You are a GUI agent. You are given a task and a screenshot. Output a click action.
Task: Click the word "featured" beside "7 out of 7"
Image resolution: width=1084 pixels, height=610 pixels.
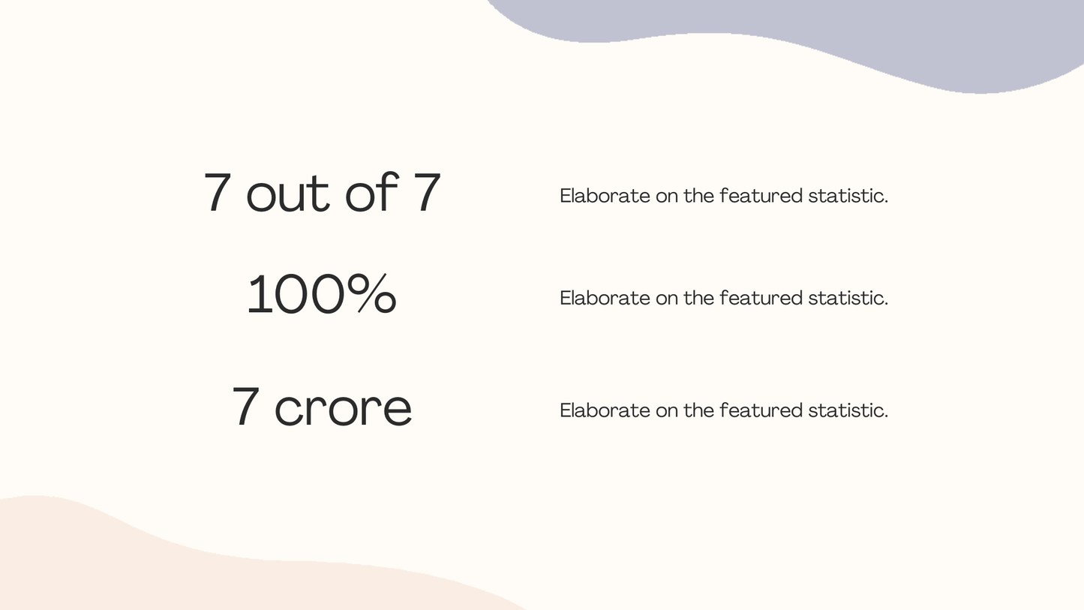pyautogui.click(x=761, y=196)
